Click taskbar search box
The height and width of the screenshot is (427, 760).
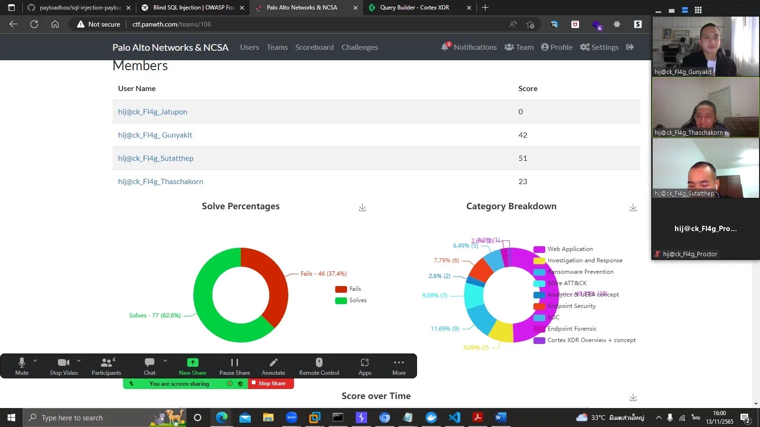click(x=104, y=418)
